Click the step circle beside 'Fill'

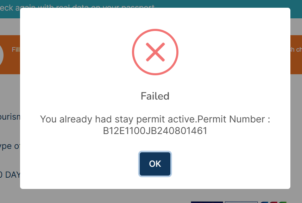coord(1,55)
